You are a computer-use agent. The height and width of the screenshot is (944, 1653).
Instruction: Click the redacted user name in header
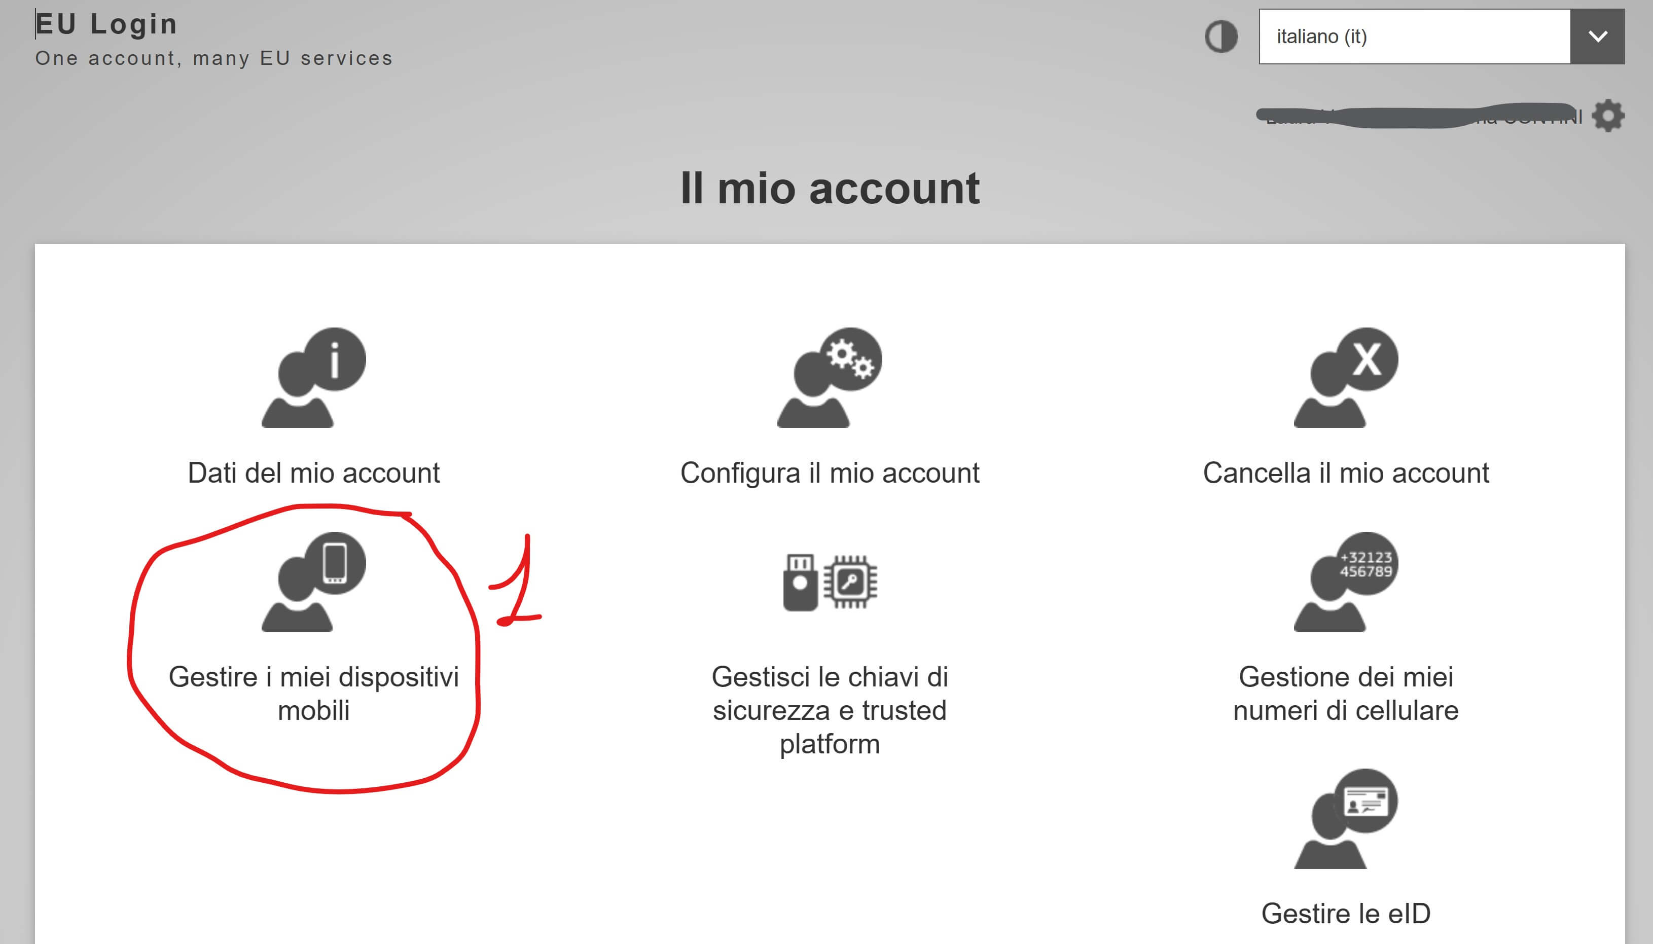pos(1420,117)
